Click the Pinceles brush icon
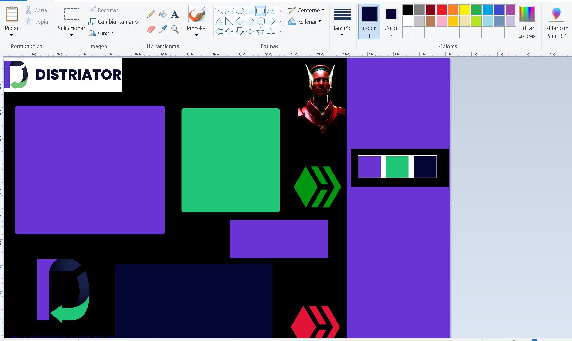Viewport: 572px width, 341px height. point(196,14)
